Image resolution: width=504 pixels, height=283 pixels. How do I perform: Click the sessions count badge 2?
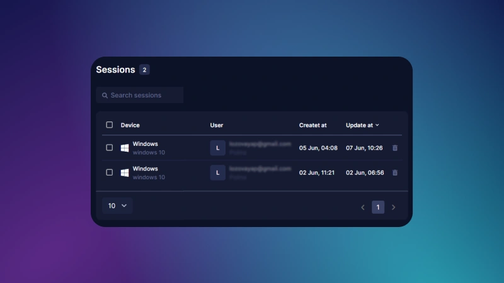(144, 70)
